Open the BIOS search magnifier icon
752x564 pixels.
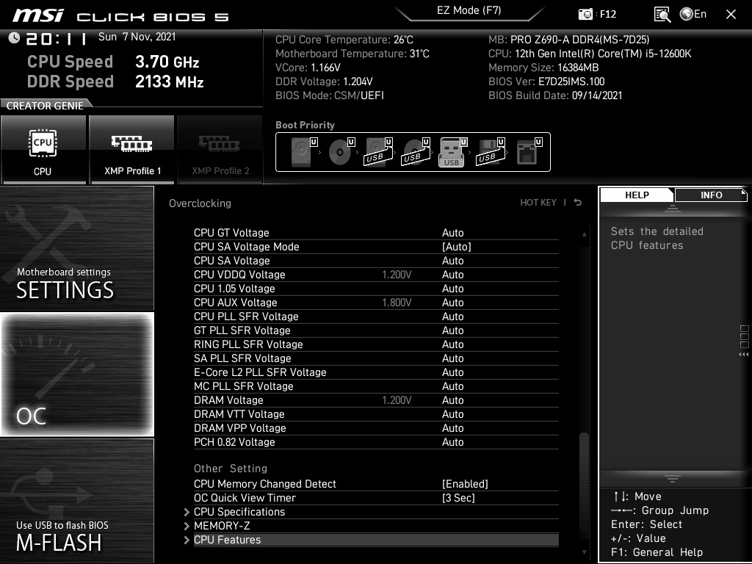pyautogui.click(x=662, y=15)
